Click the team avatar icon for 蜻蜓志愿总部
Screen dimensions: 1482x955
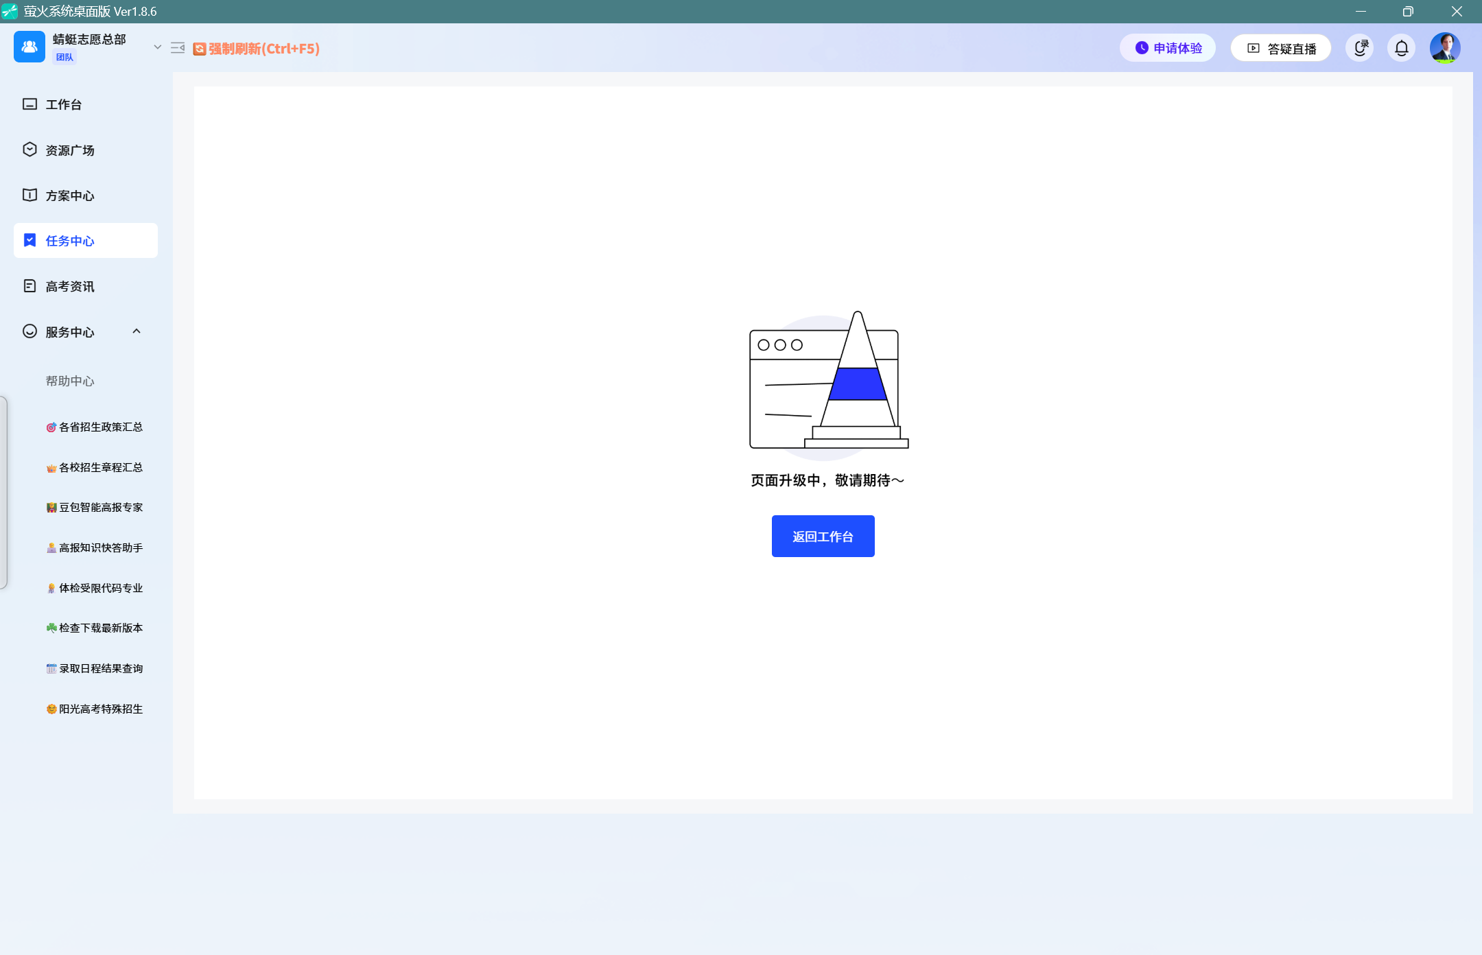(x=30, y=47)
